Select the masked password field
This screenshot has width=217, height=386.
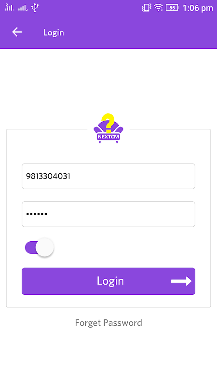tap(108, 214)
